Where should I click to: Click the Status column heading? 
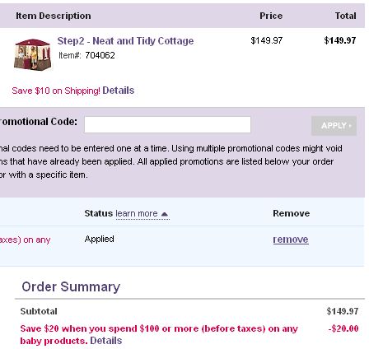pyautogui.click(x=99, y=213)
